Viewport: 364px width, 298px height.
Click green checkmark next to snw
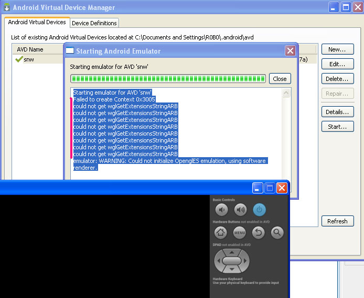[19, 59]
